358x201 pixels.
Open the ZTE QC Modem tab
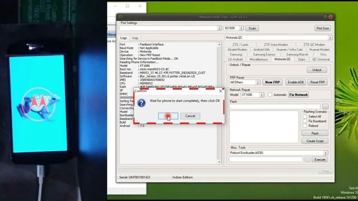(x=314, y=45)
